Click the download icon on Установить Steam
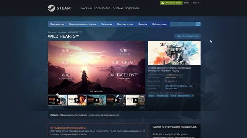This screenshot has width=247, height=138. 163,3
